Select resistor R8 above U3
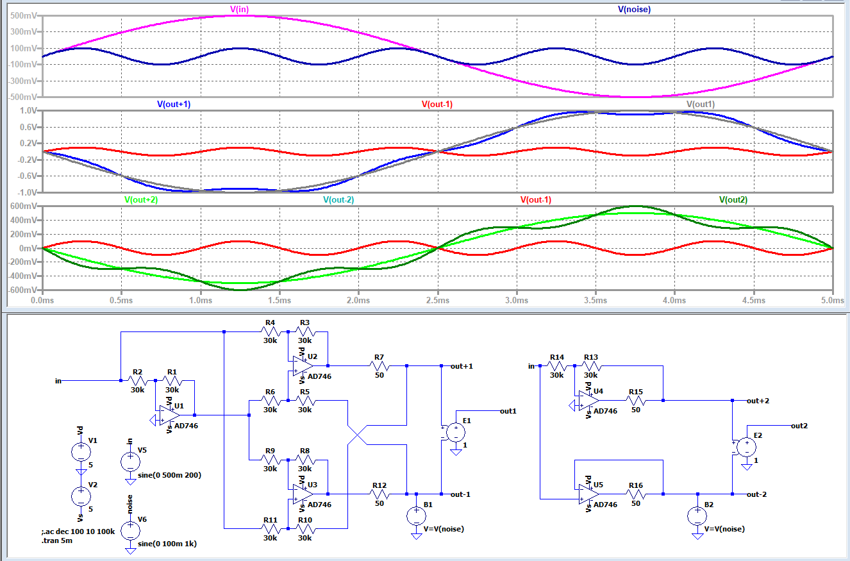 click(304, 460)
